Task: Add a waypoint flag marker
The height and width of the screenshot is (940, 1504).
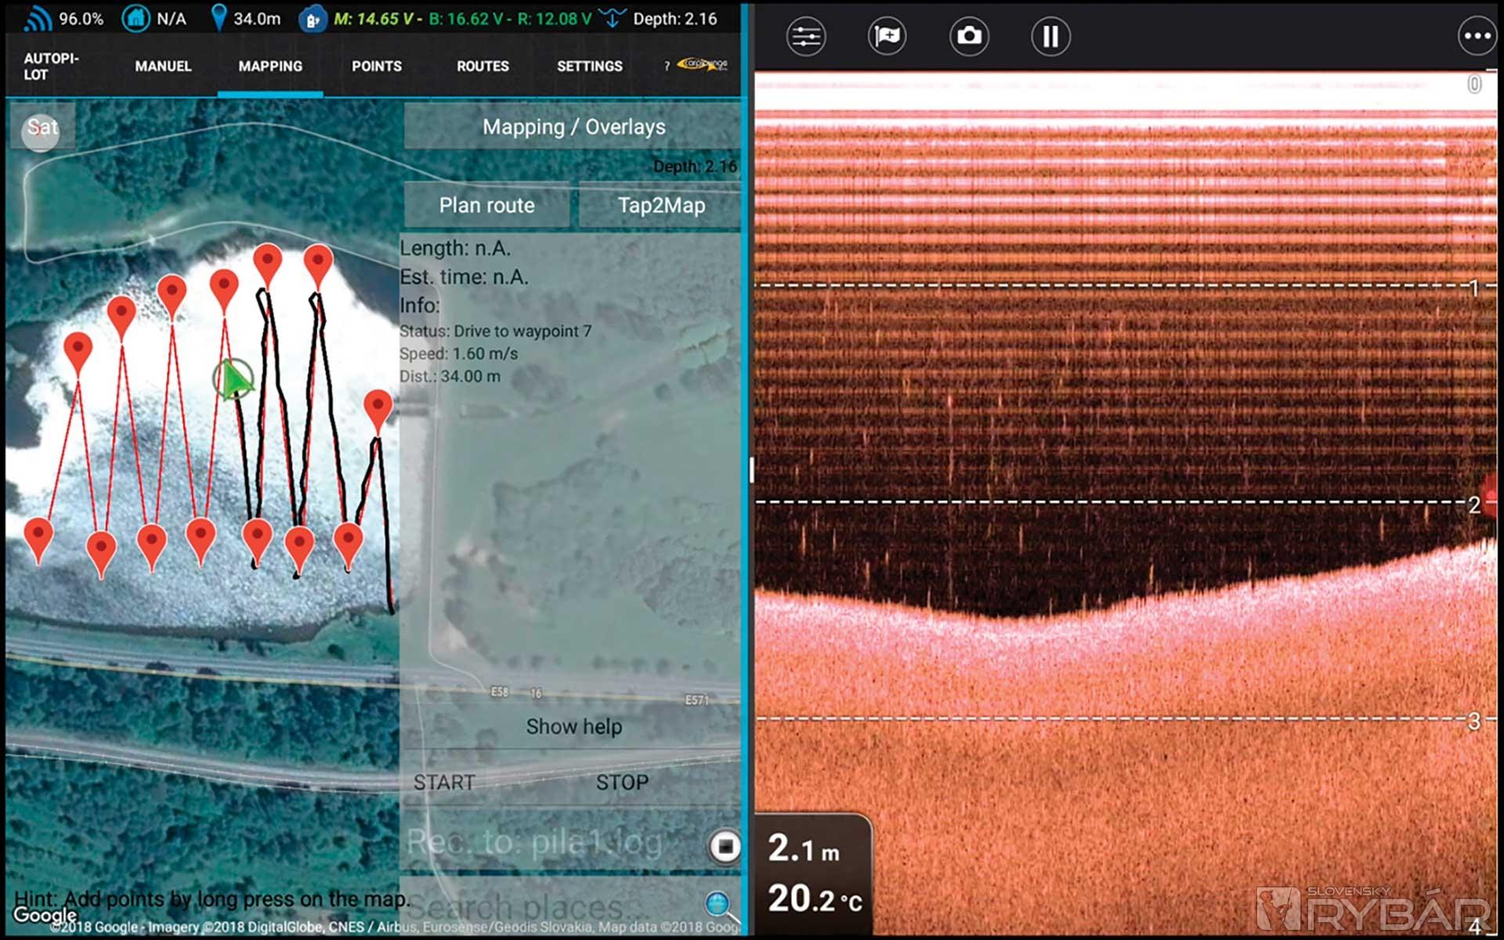Action: point(887,36)
